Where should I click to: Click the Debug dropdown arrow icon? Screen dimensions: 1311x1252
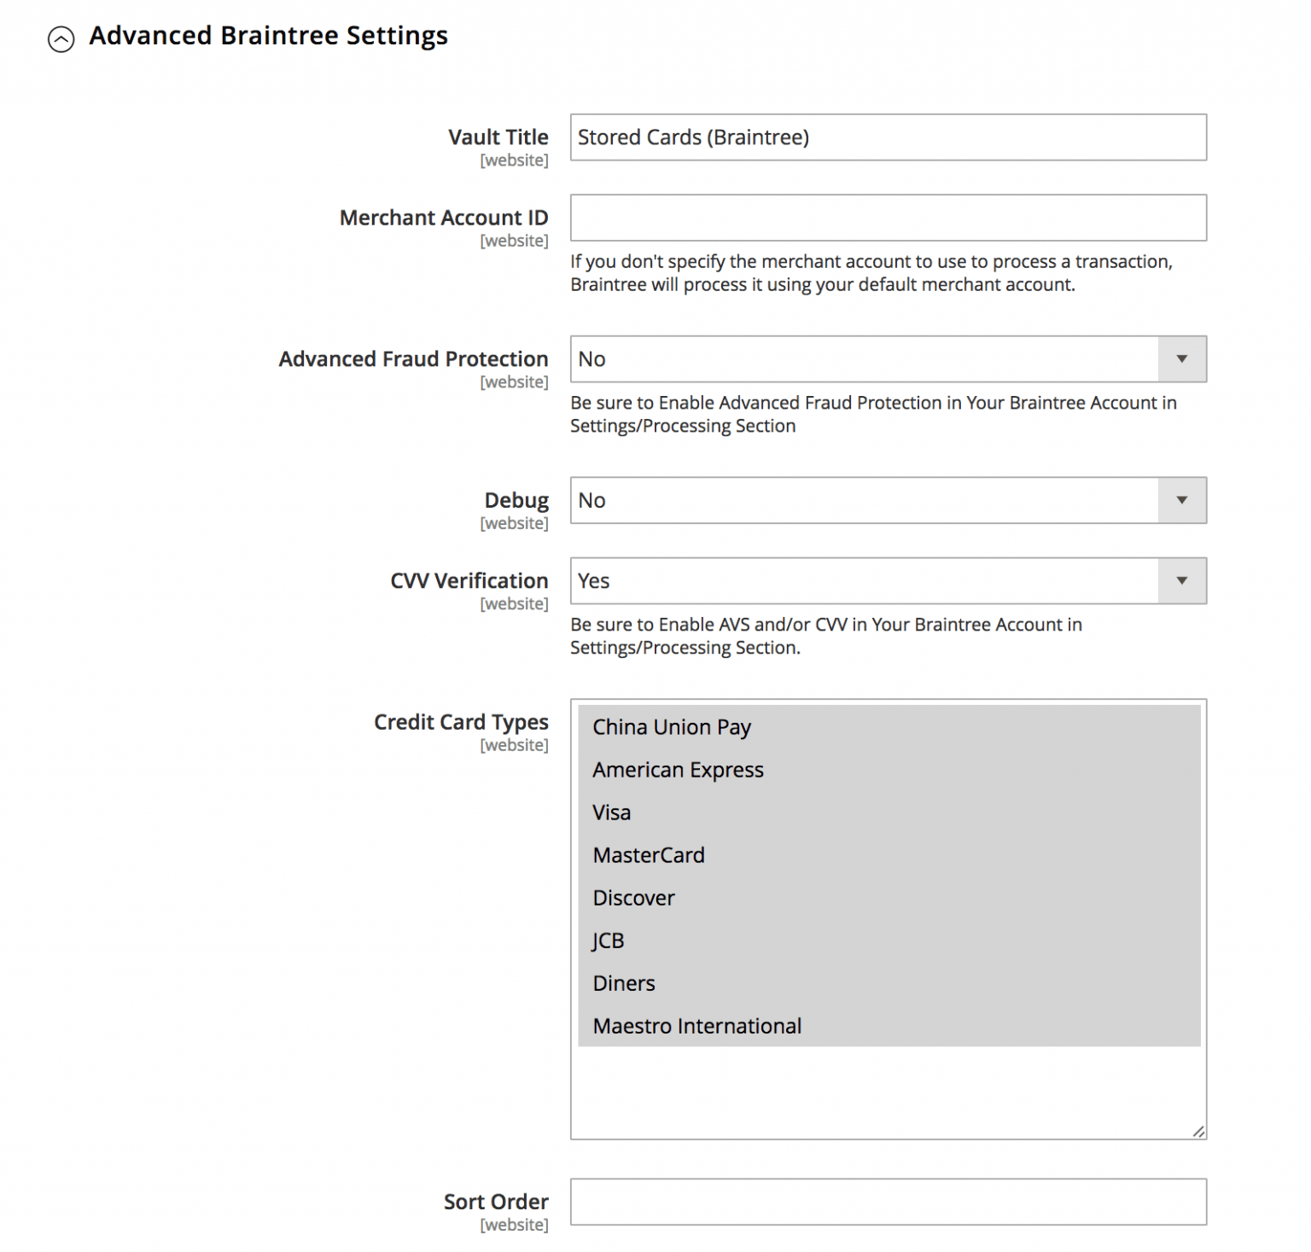1182,500
